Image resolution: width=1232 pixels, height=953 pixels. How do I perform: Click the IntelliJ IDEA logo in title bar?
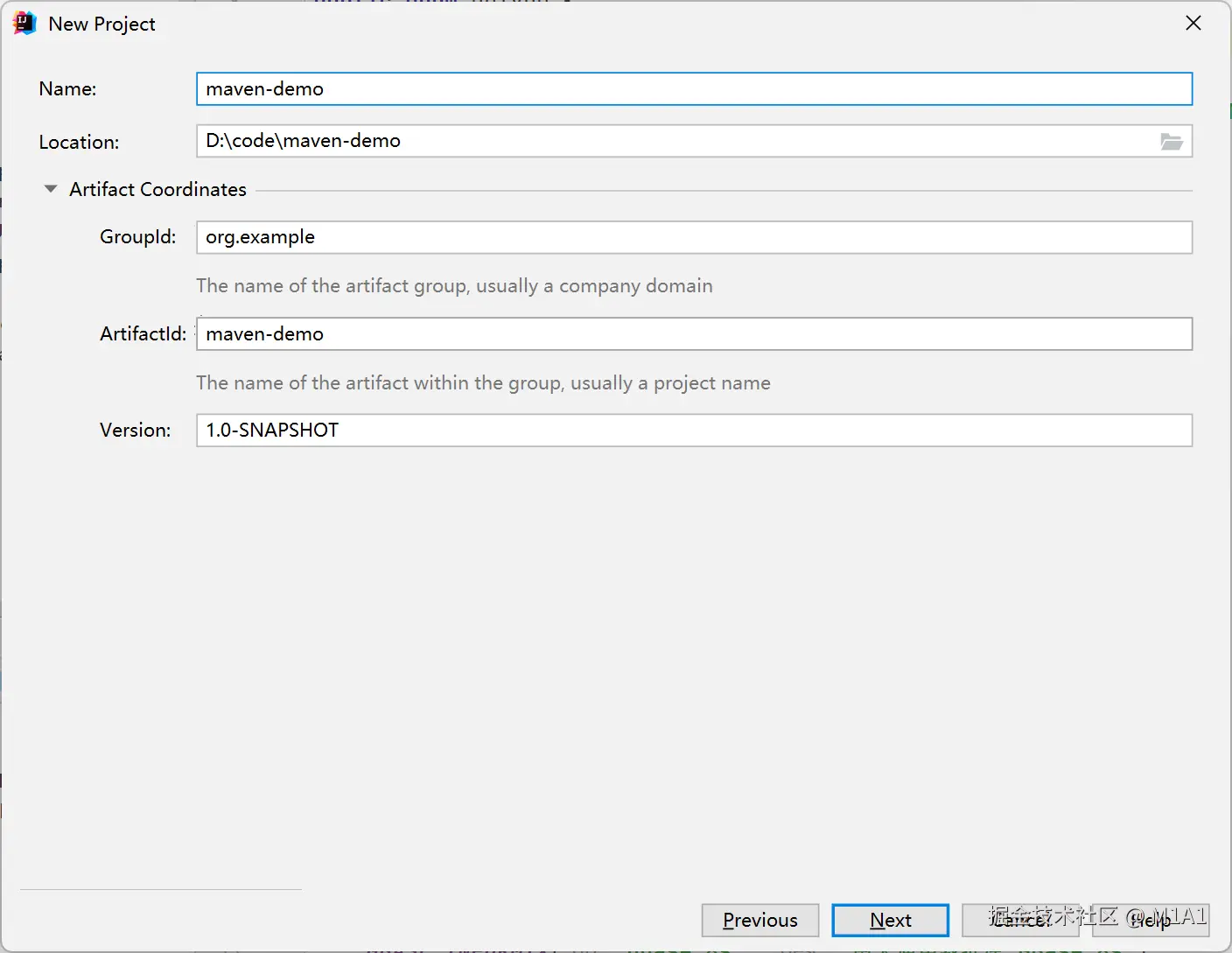pos(24,24)
